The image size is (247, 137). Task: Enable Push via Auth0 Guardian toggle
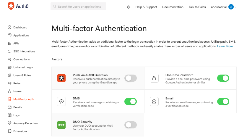[131, 78]
